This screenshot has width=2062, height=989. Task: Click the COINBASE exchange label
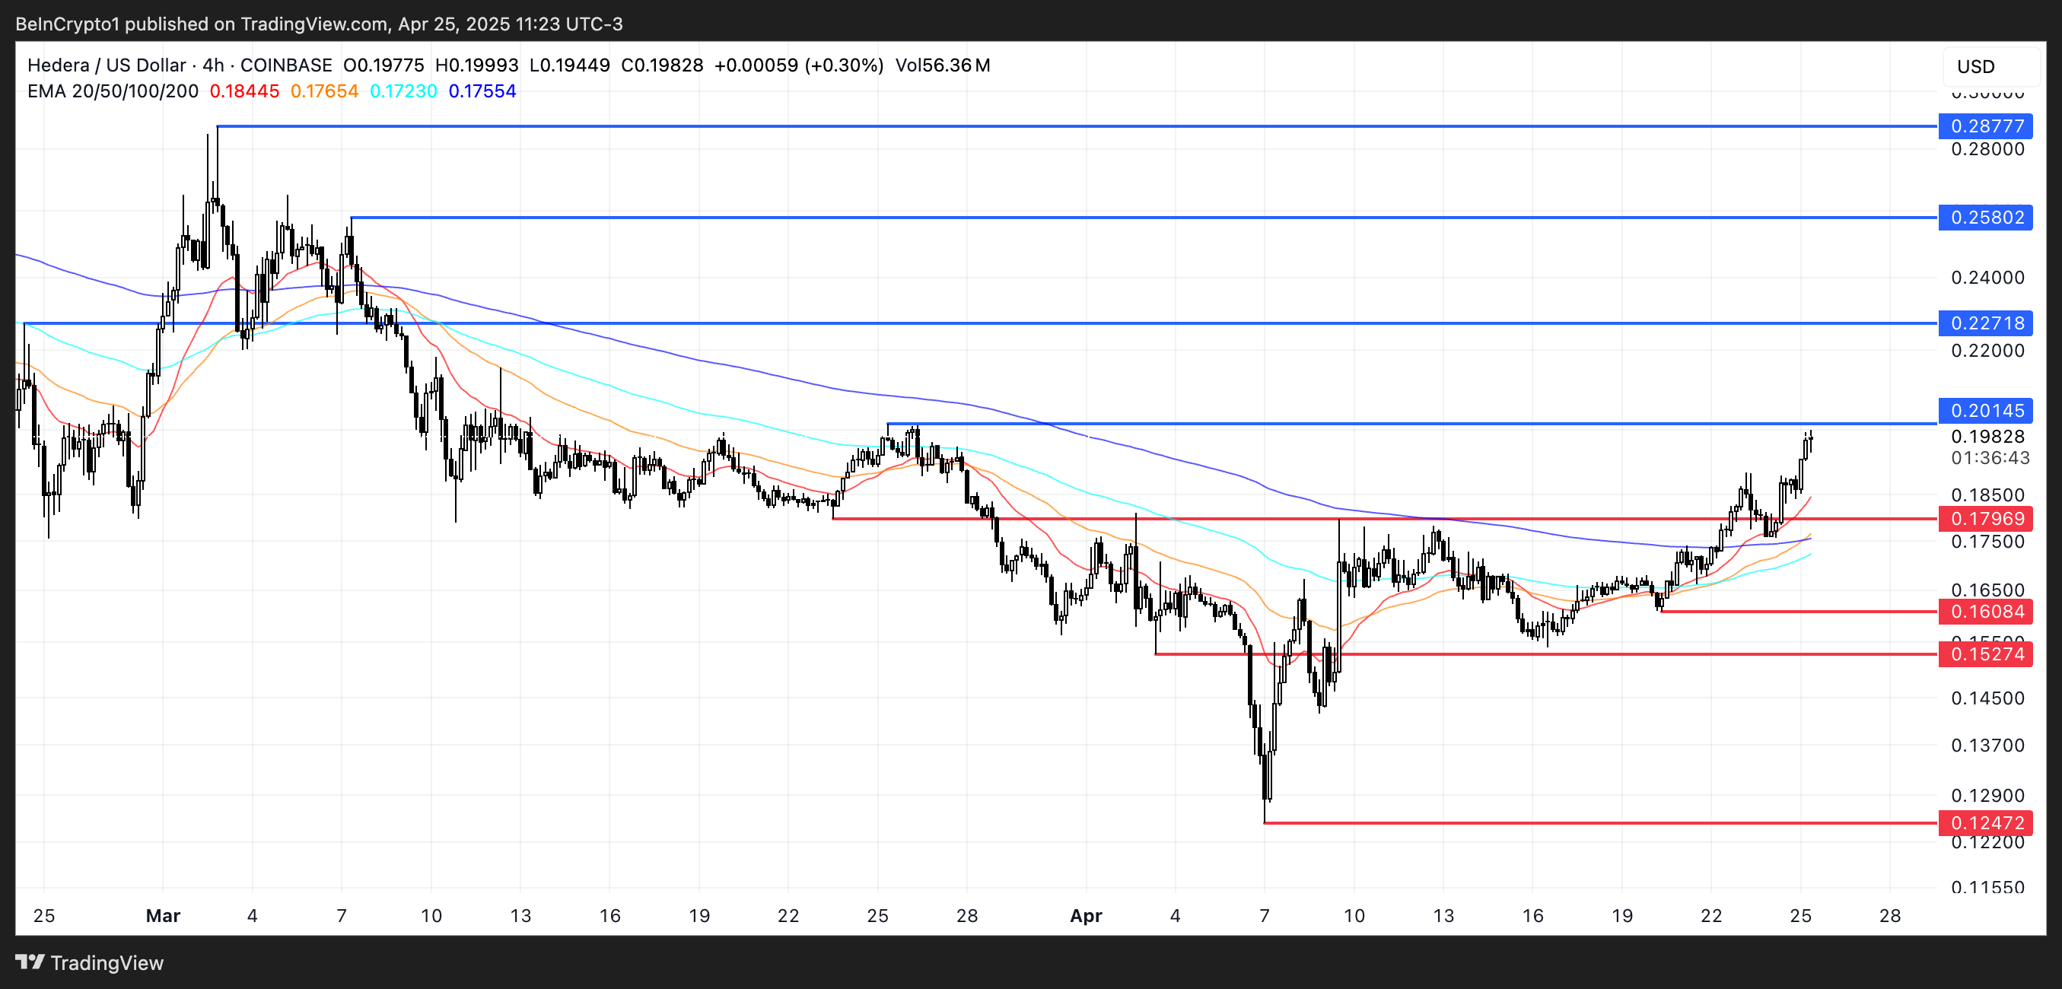pos(288,65)
